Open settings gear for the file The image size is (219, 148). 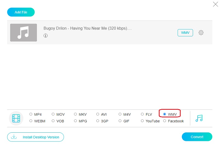(x=201, y=32)
